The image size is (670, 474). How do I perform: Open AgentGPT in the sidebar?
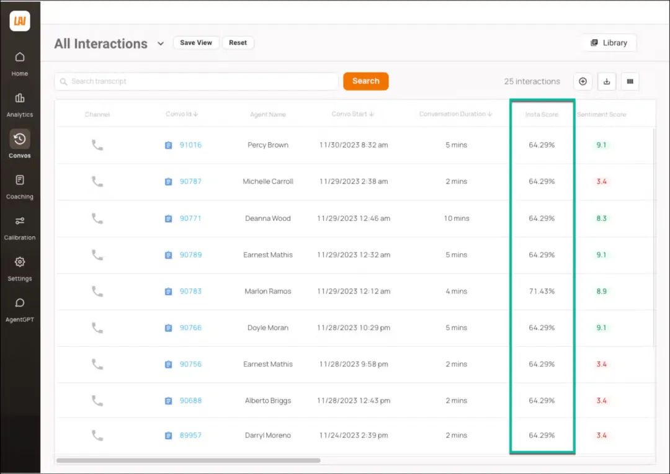point(20,310)
